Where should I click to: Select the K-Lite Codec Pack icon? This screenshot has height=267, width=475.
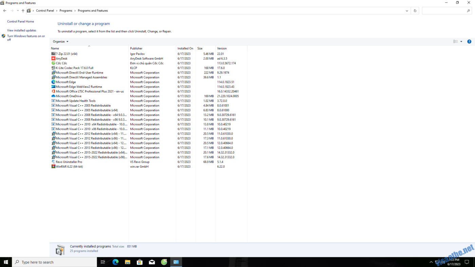53,68
